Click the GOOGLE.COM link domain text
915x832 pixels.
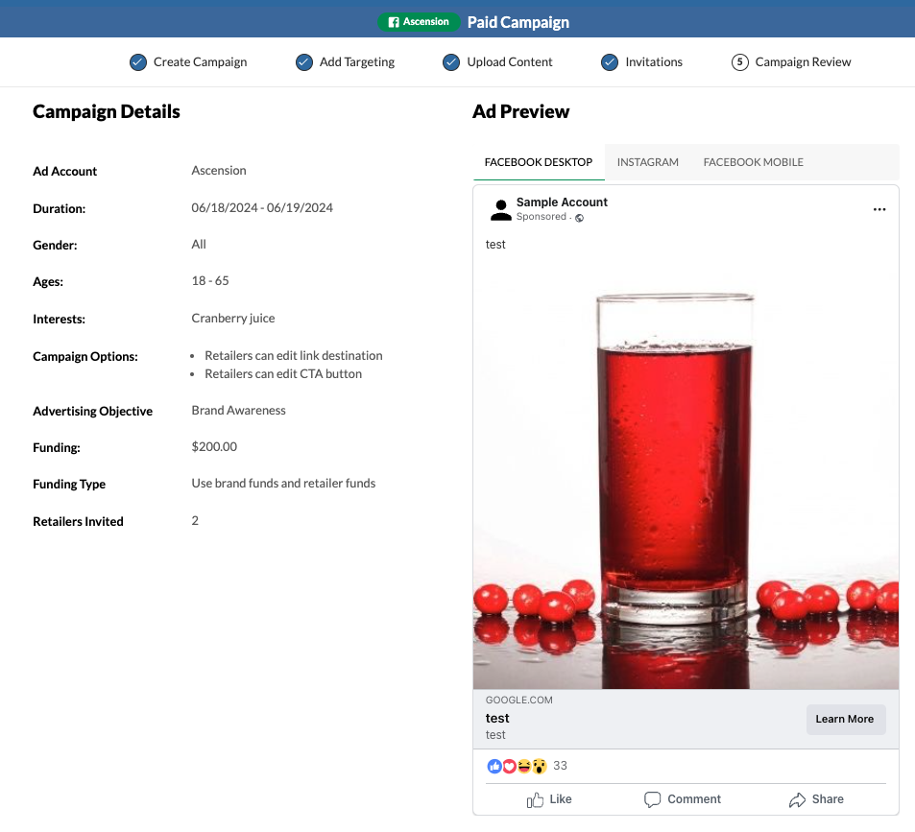[x=518, y=700]
